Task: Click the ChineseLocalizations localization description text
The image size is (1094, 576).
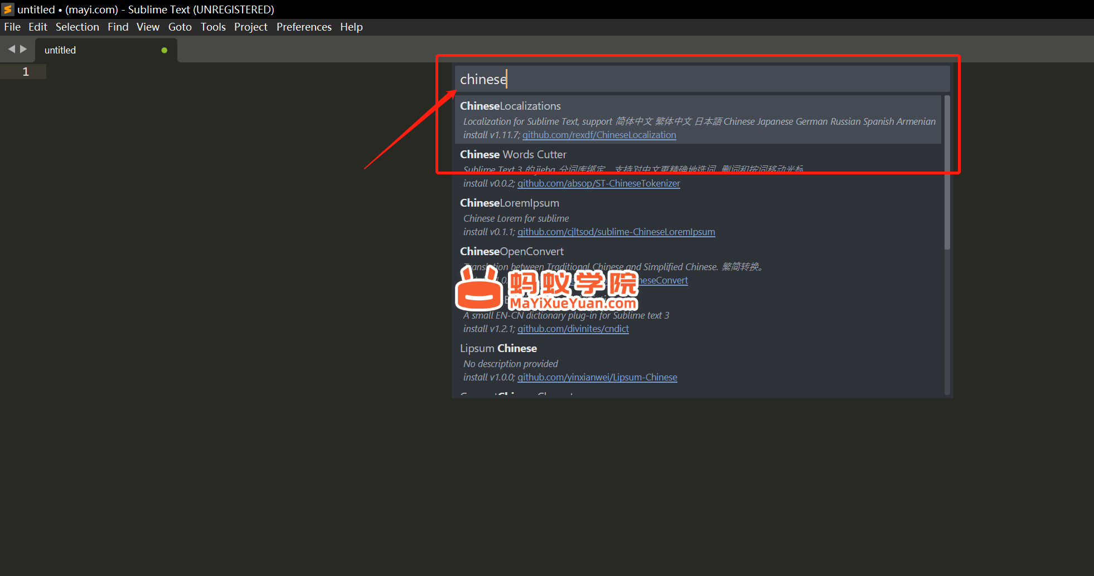Action: point(699,121)
